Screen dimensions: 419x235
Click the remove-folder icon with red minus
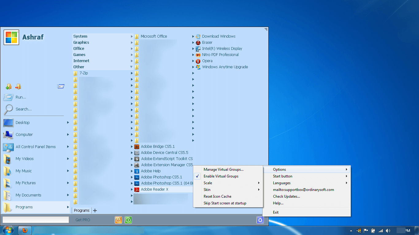[18, 87]
